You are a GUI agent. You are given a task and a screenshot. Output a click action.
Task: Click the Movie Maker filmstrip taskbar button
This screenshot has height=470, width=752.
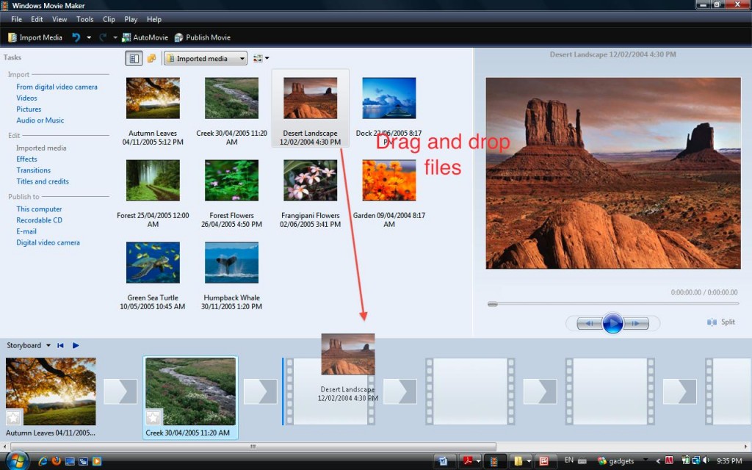(494, 461)
